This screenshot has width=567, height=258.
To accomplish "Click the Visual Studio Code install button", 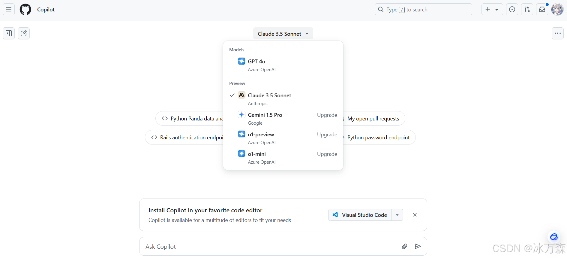I will point(360,215).
